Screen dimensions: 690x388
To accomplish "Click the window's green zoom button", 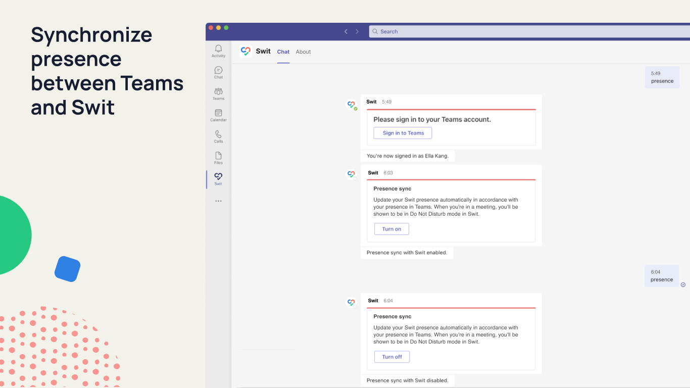I will [226, 27].
